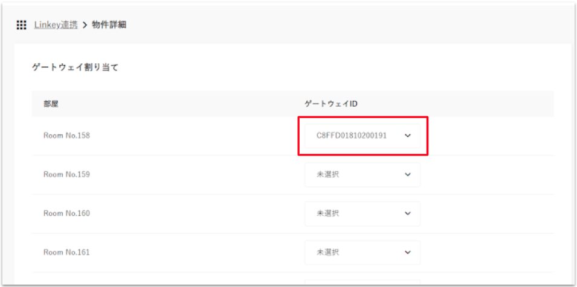Click the 未選択 text for Room No.161
The image size is (577, 287).
(328, 252)
